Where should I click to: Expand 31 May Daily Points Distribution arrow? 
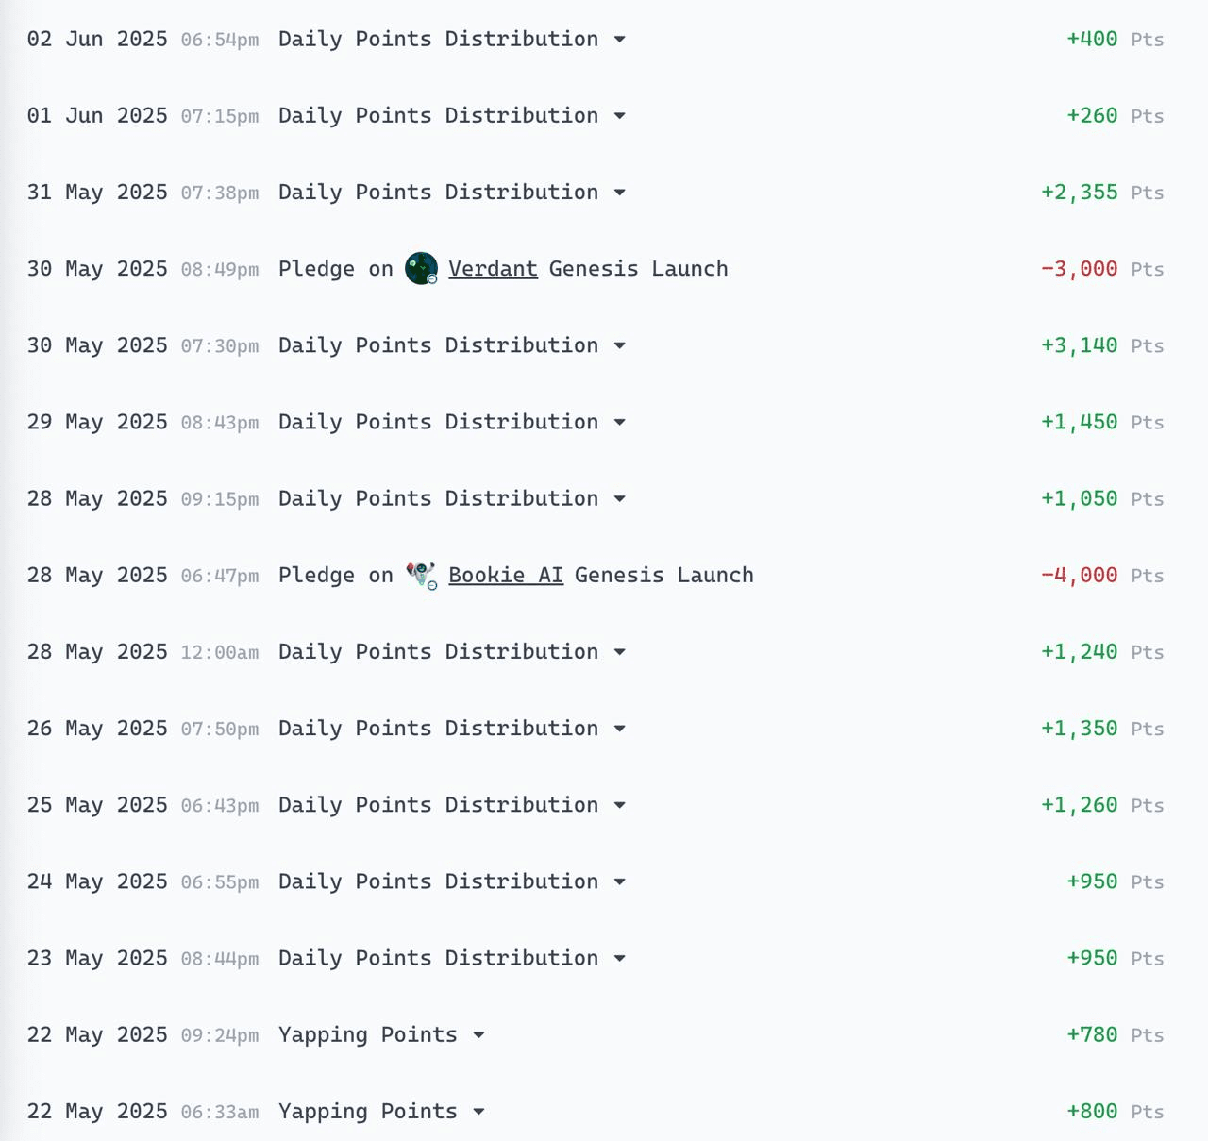(620, 193)
